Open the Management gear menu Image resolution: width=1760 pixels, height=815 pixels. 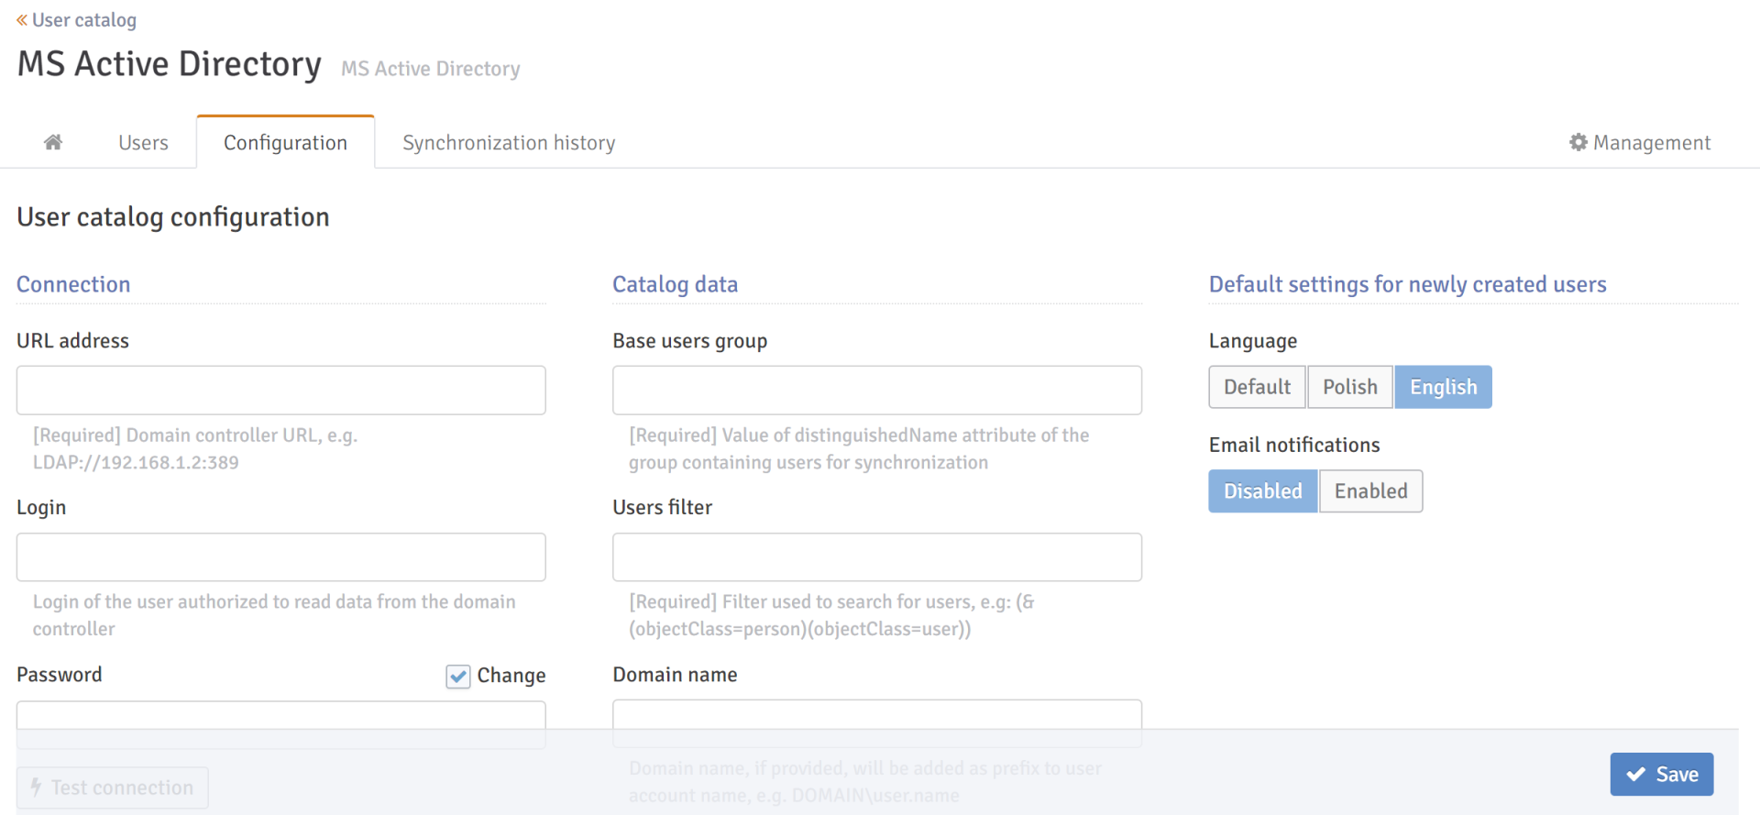pyautogui.click(x=1640, y=142)
